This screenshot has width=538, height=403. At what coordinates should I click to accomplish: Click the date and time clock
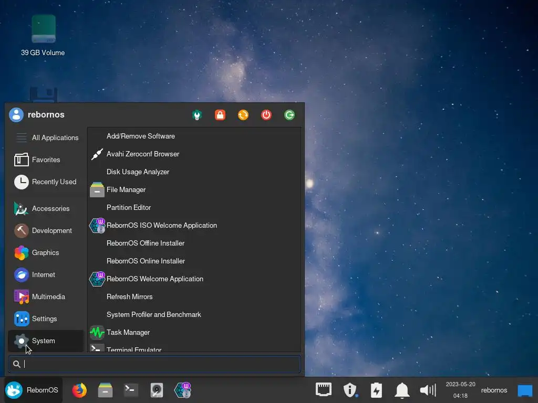[x=460, y=390]
